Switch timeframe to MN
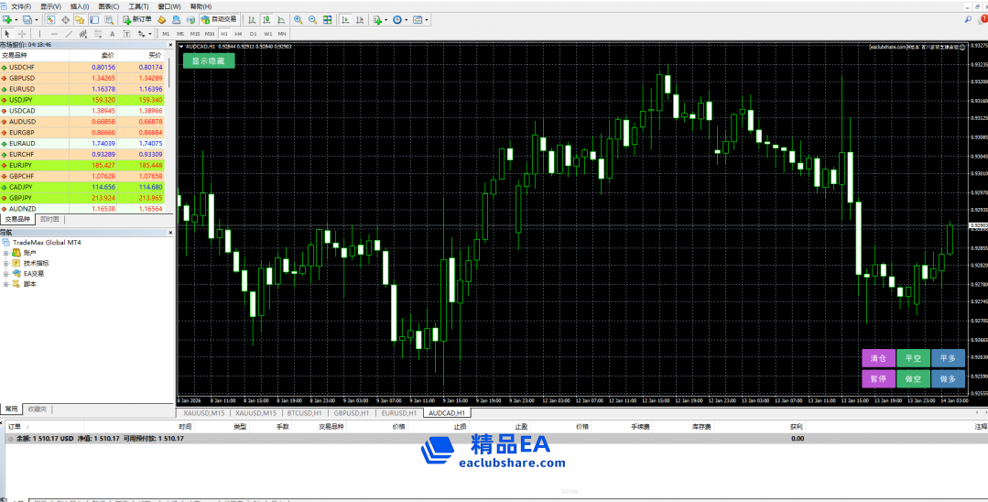988x502 pixels. pos(282,33)
